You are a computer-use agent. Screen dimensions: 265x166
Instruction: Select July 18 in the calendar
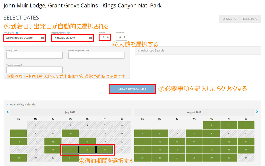[87, 142]
